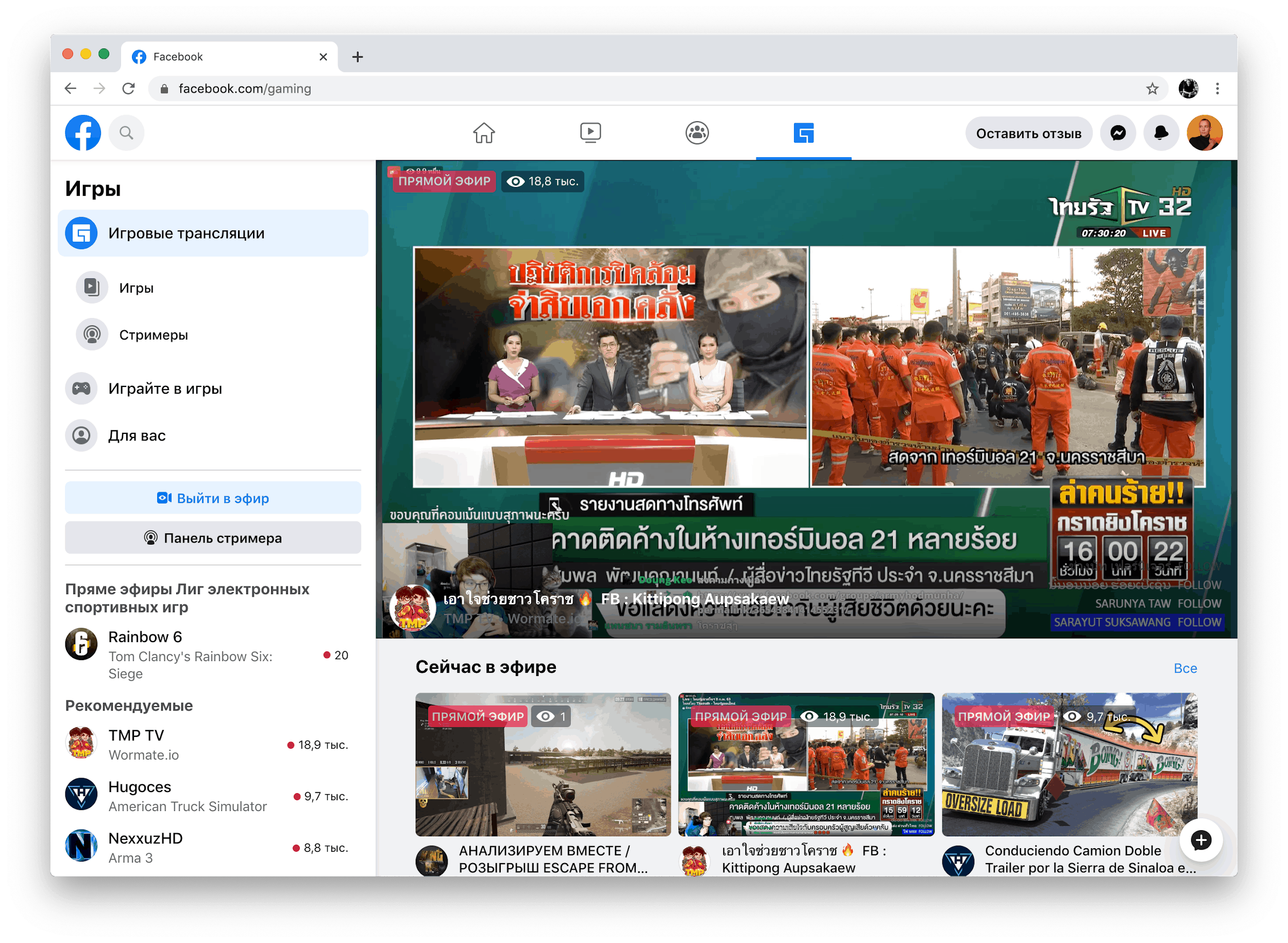
Task: Open a new browser tab
Action: click(x=357, y=57)
